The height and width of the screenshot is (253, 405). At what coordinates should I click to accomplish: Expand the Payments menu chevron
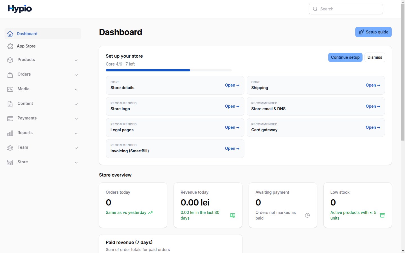tap(76, 119)
